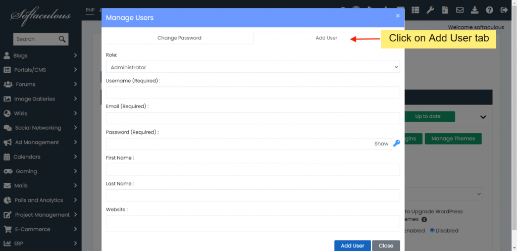Image resolution: width=517 pixels, height=251 pixels.
Task: Click the gray Close button
Action: [386, 246]
